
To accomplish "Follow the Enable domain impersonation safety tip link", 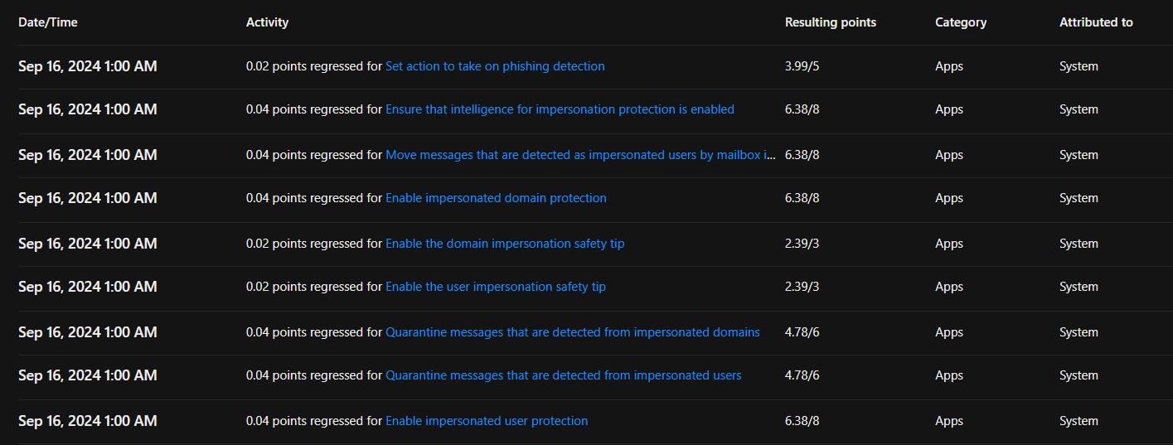I will pos(505,244).
